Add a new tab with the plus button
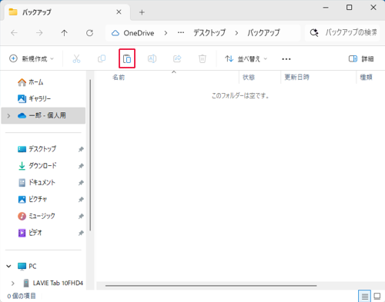This screenshot has height=302, width=385. [x=142, y=12]
